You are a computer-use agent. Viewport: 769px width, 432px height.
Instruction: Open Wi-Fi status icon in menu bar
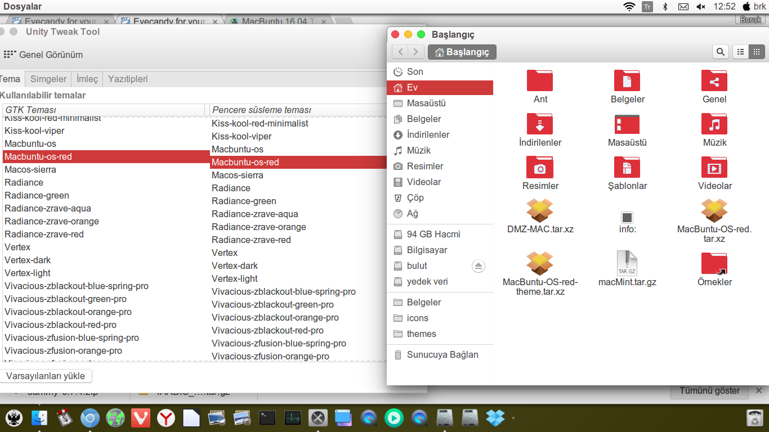(x=629, y=7)
